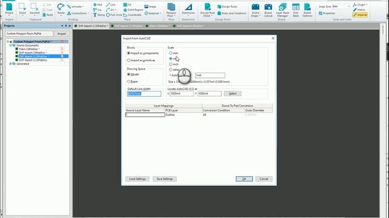Screen dimensions: 389x218
Task: Select Import as components option
Action: (143, 53)
